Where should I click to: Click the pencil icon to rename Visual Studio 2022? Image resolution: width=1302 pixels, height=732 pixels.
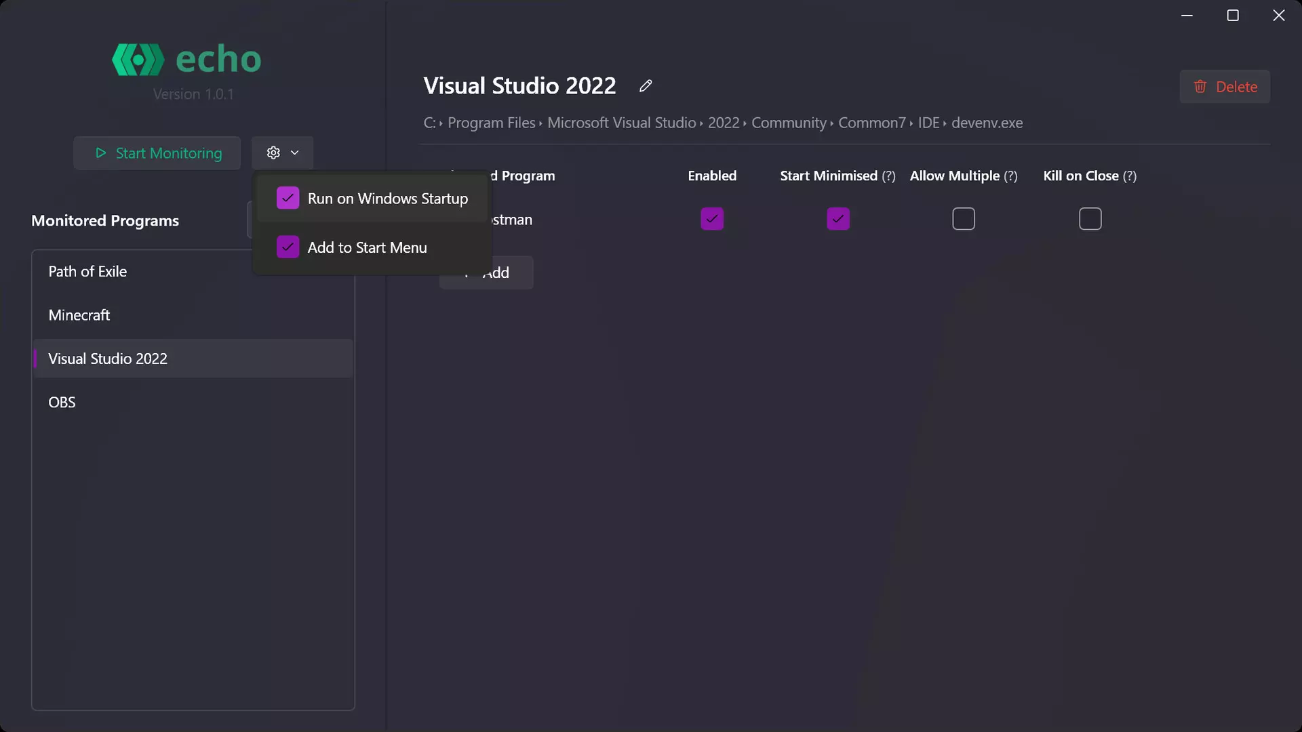point(646,86)
